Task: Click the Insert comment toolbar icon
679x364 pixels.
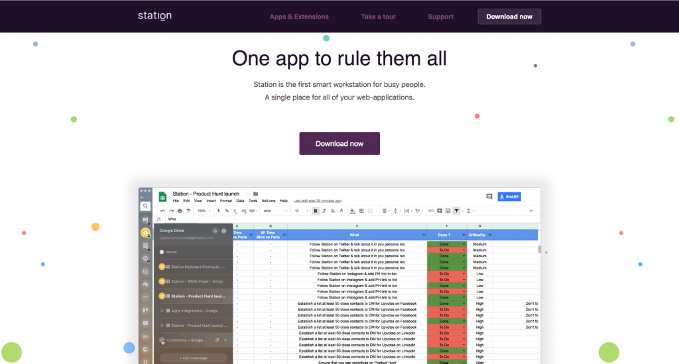Action: [440, 211]
